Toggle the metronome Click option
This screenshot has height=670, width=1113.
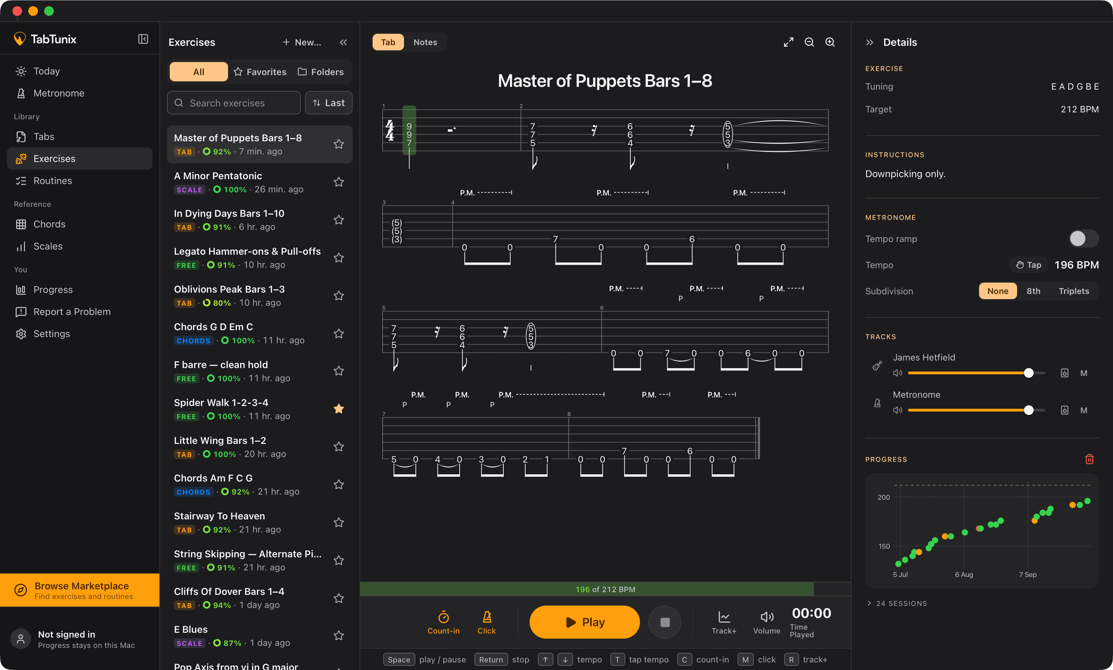(x=486, y=622)
